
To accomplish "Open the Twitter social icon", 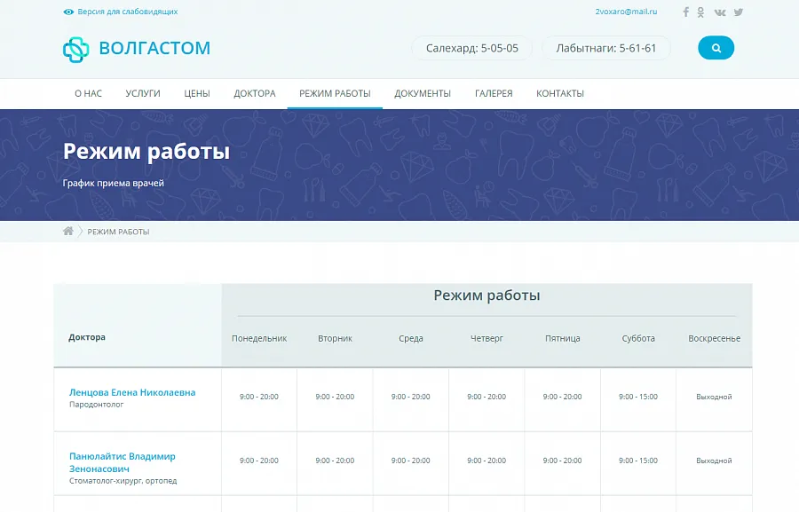I will (x=739, y=12).
